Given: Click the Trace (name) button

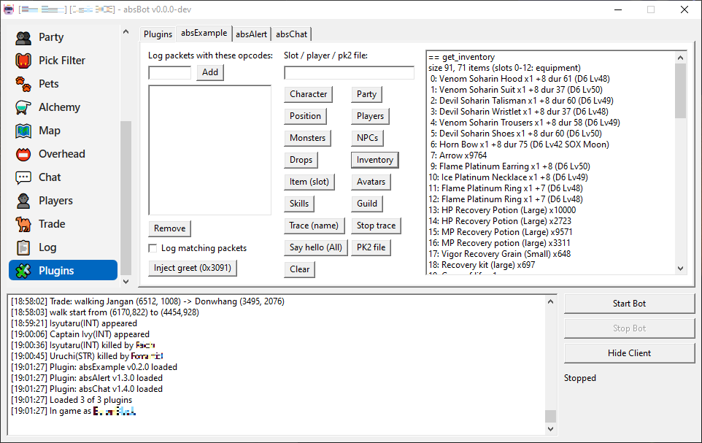Looking at the screenshot, I should [x=315, y=226].
